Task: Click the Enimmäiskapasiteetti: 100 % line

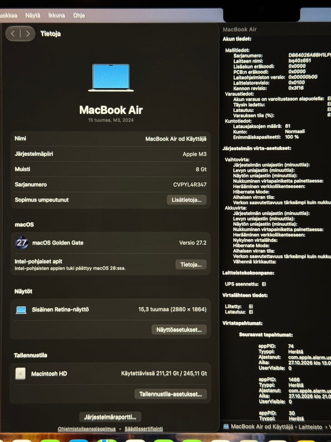Action: point(266,137)
